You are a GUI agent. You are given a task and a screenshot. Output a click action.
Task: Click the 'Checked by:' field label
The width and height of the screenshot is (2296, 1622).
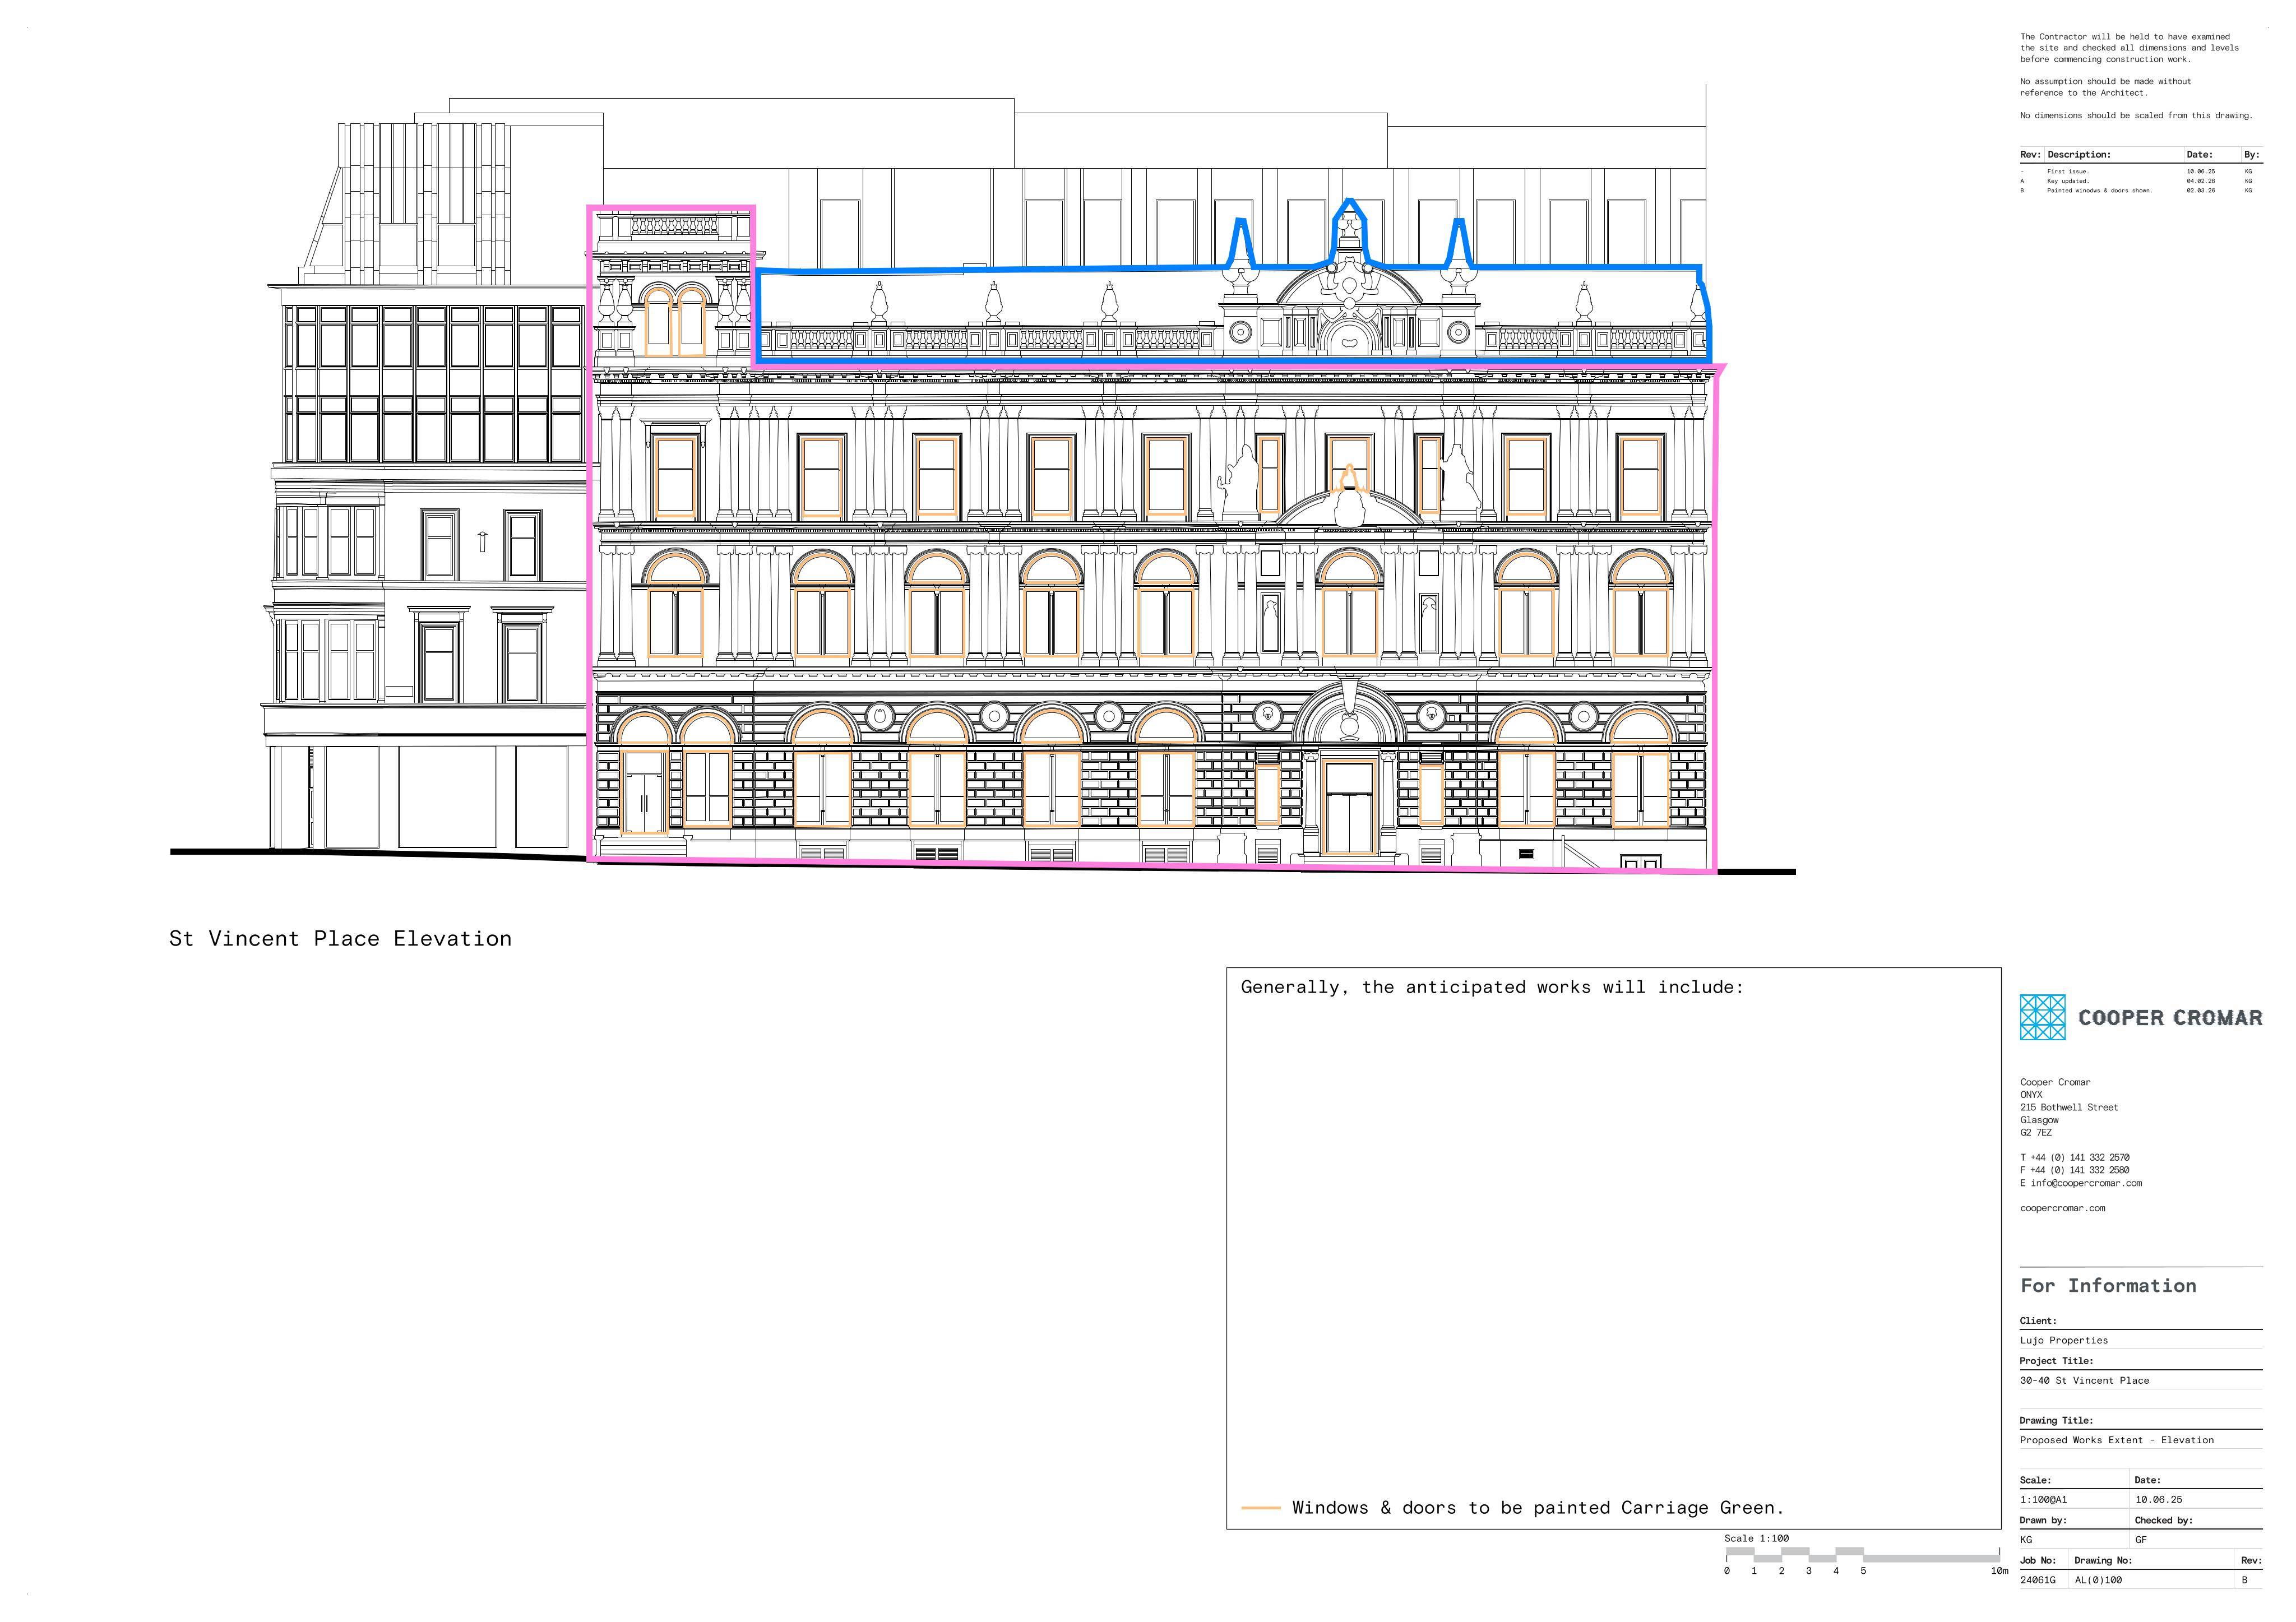coord(2164,1521)
